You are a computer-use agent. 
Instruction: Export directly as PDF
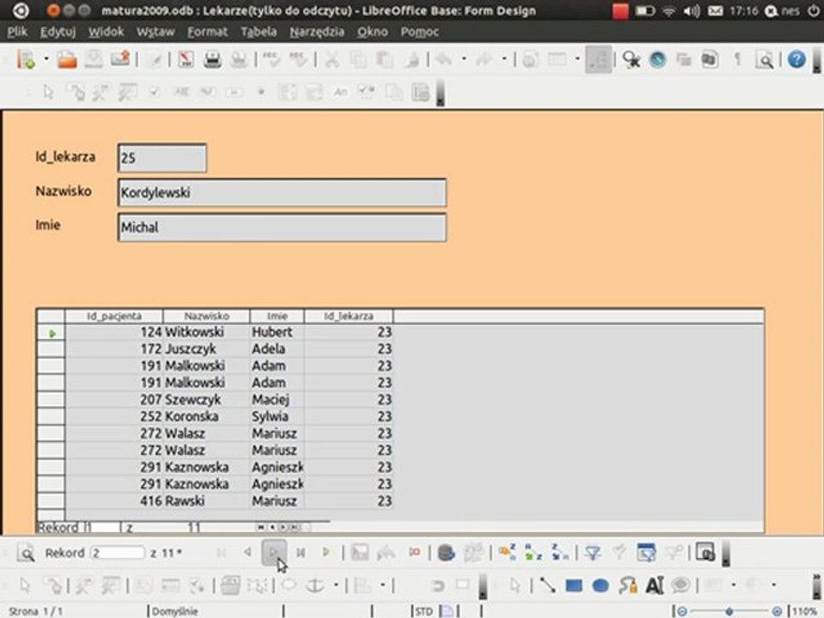pos(186,59)
